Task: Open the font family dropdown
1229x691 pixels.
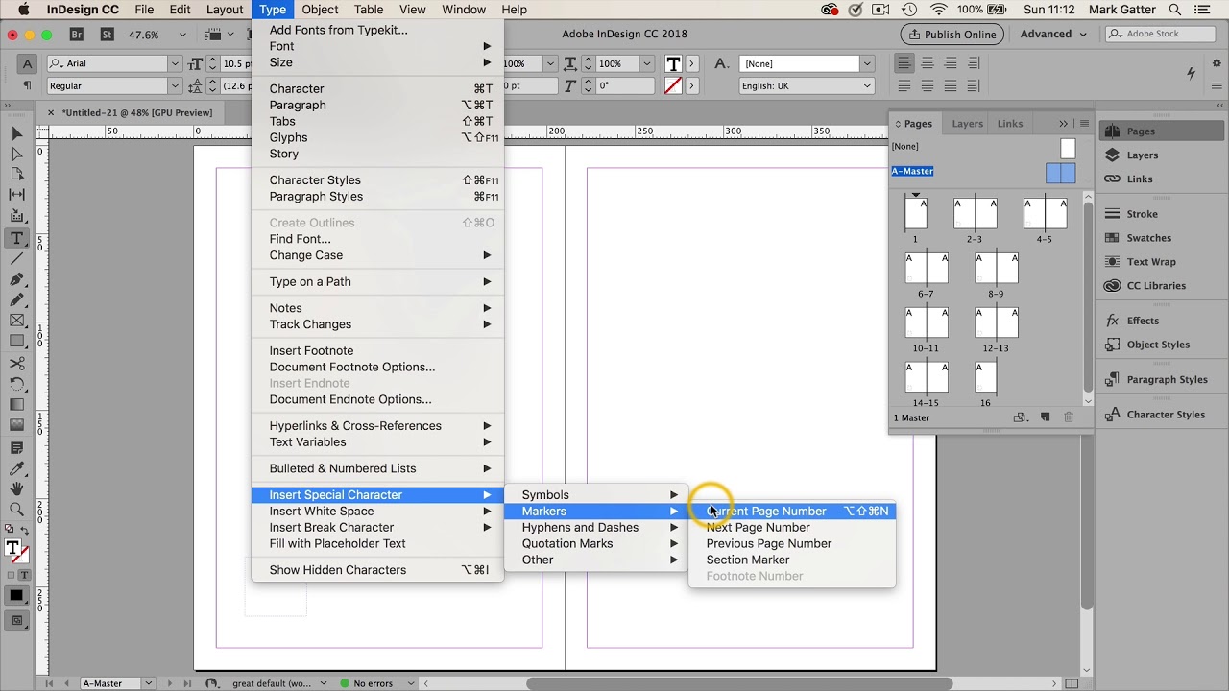Action: (x=174, y=64)
